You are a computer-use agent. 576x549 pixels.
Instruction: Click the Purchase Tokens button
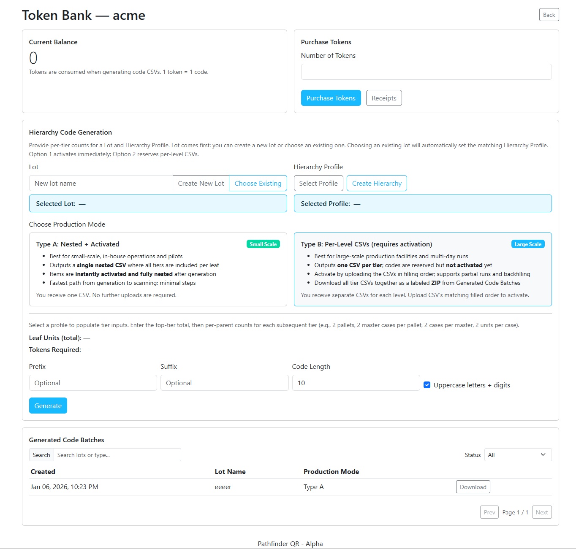331,97
